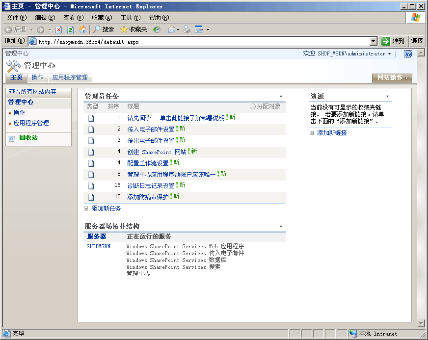Image resolution: width=428 pixels, height=340 pixels.
Task: Open the SHOPMSDN server link
Action: point(99,246)
